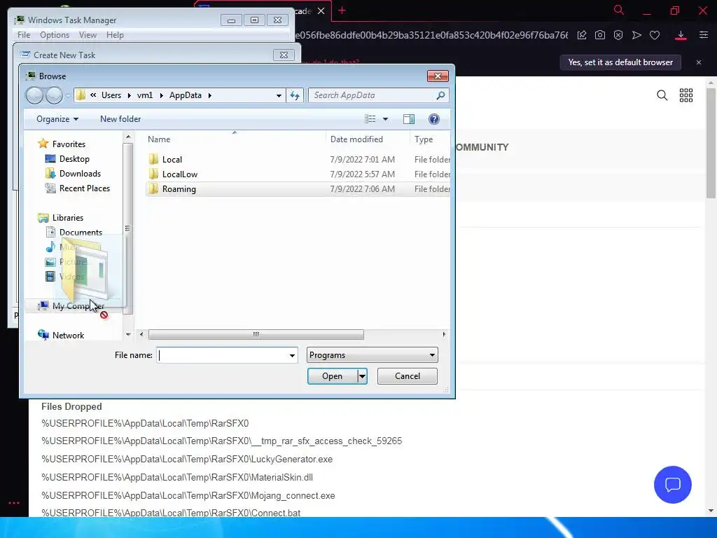Click Favorites star heading
Image resolution: width=717 pixels, height=538 pixels.
69,144
